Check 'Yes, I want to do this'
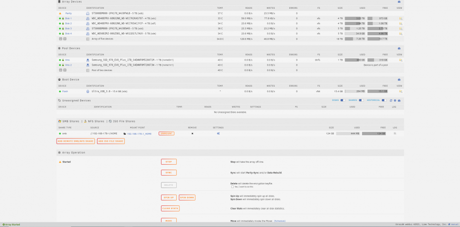 point(232,187)
